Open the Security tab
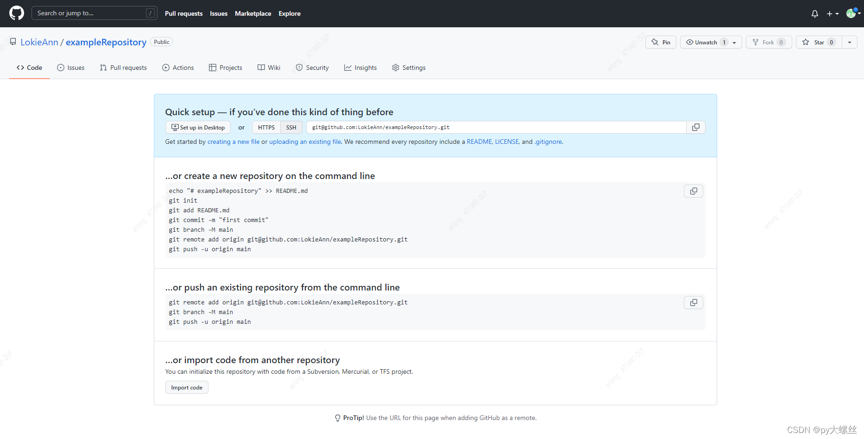Image resolution: width=864 pixels, height=439 pixels. [312, 68]
